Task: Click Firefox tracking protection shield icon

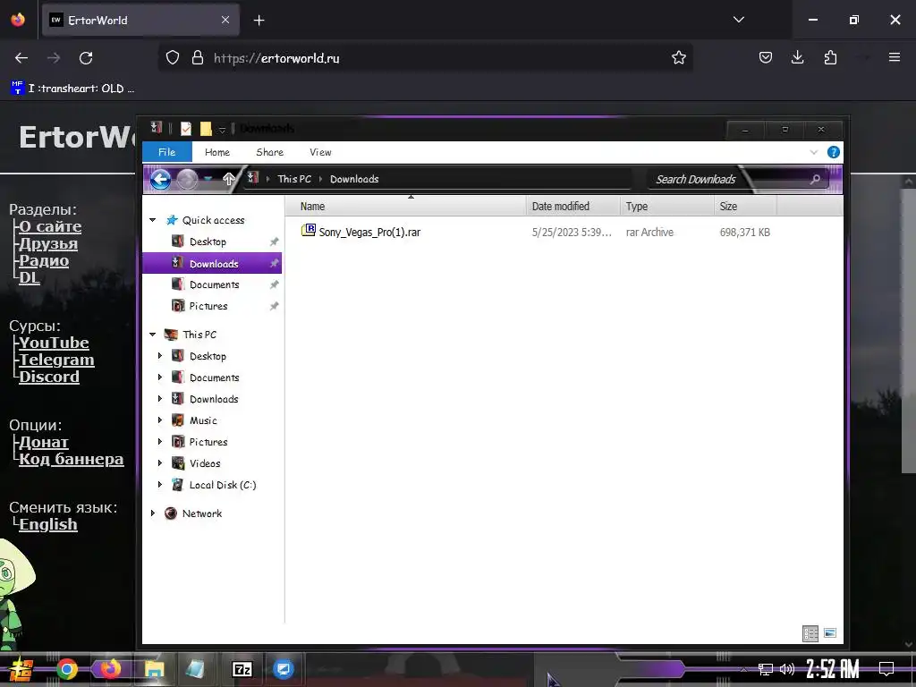Action: 173,57
